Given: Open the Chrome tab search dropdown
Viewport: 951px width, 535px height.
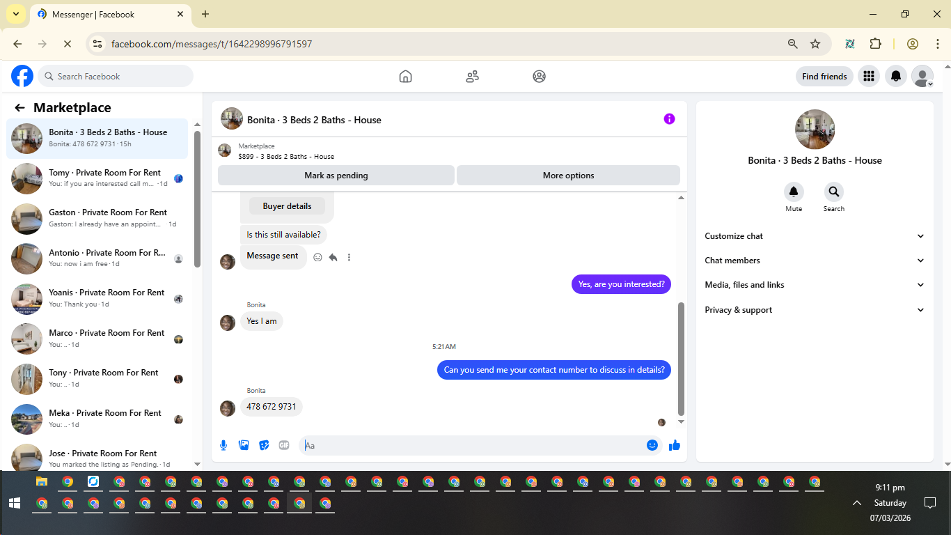Looking at the screenshot, I should pos(15,14).
